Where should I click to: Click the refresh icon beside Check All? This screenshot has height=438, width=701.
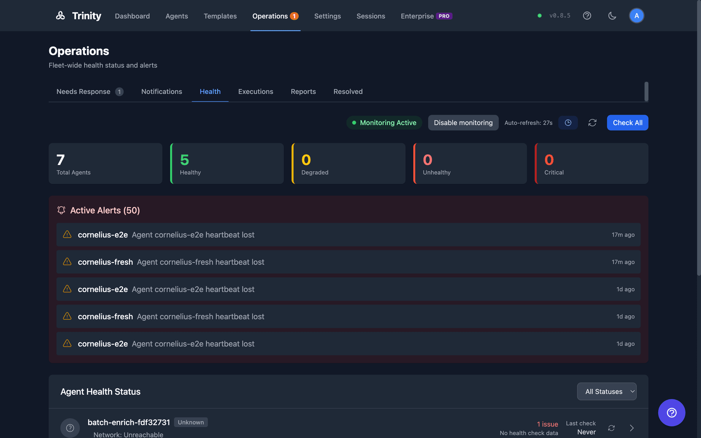click(x=592, y=123)
